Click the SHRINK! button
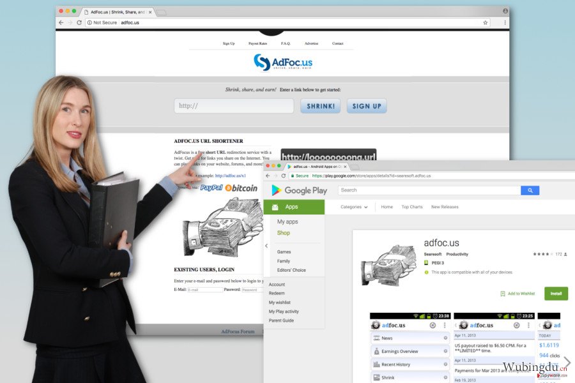The height and width of the screenshot is (383, 575). click(x=321, y=106)
